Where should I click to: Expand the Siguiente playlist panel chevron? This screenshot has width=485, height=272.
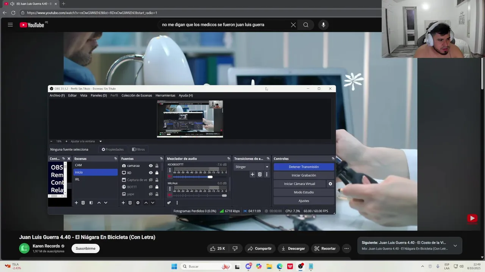455,246
